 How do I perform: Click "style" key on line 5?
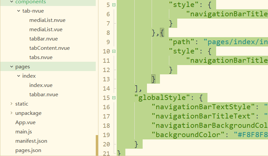pos(184,5)
